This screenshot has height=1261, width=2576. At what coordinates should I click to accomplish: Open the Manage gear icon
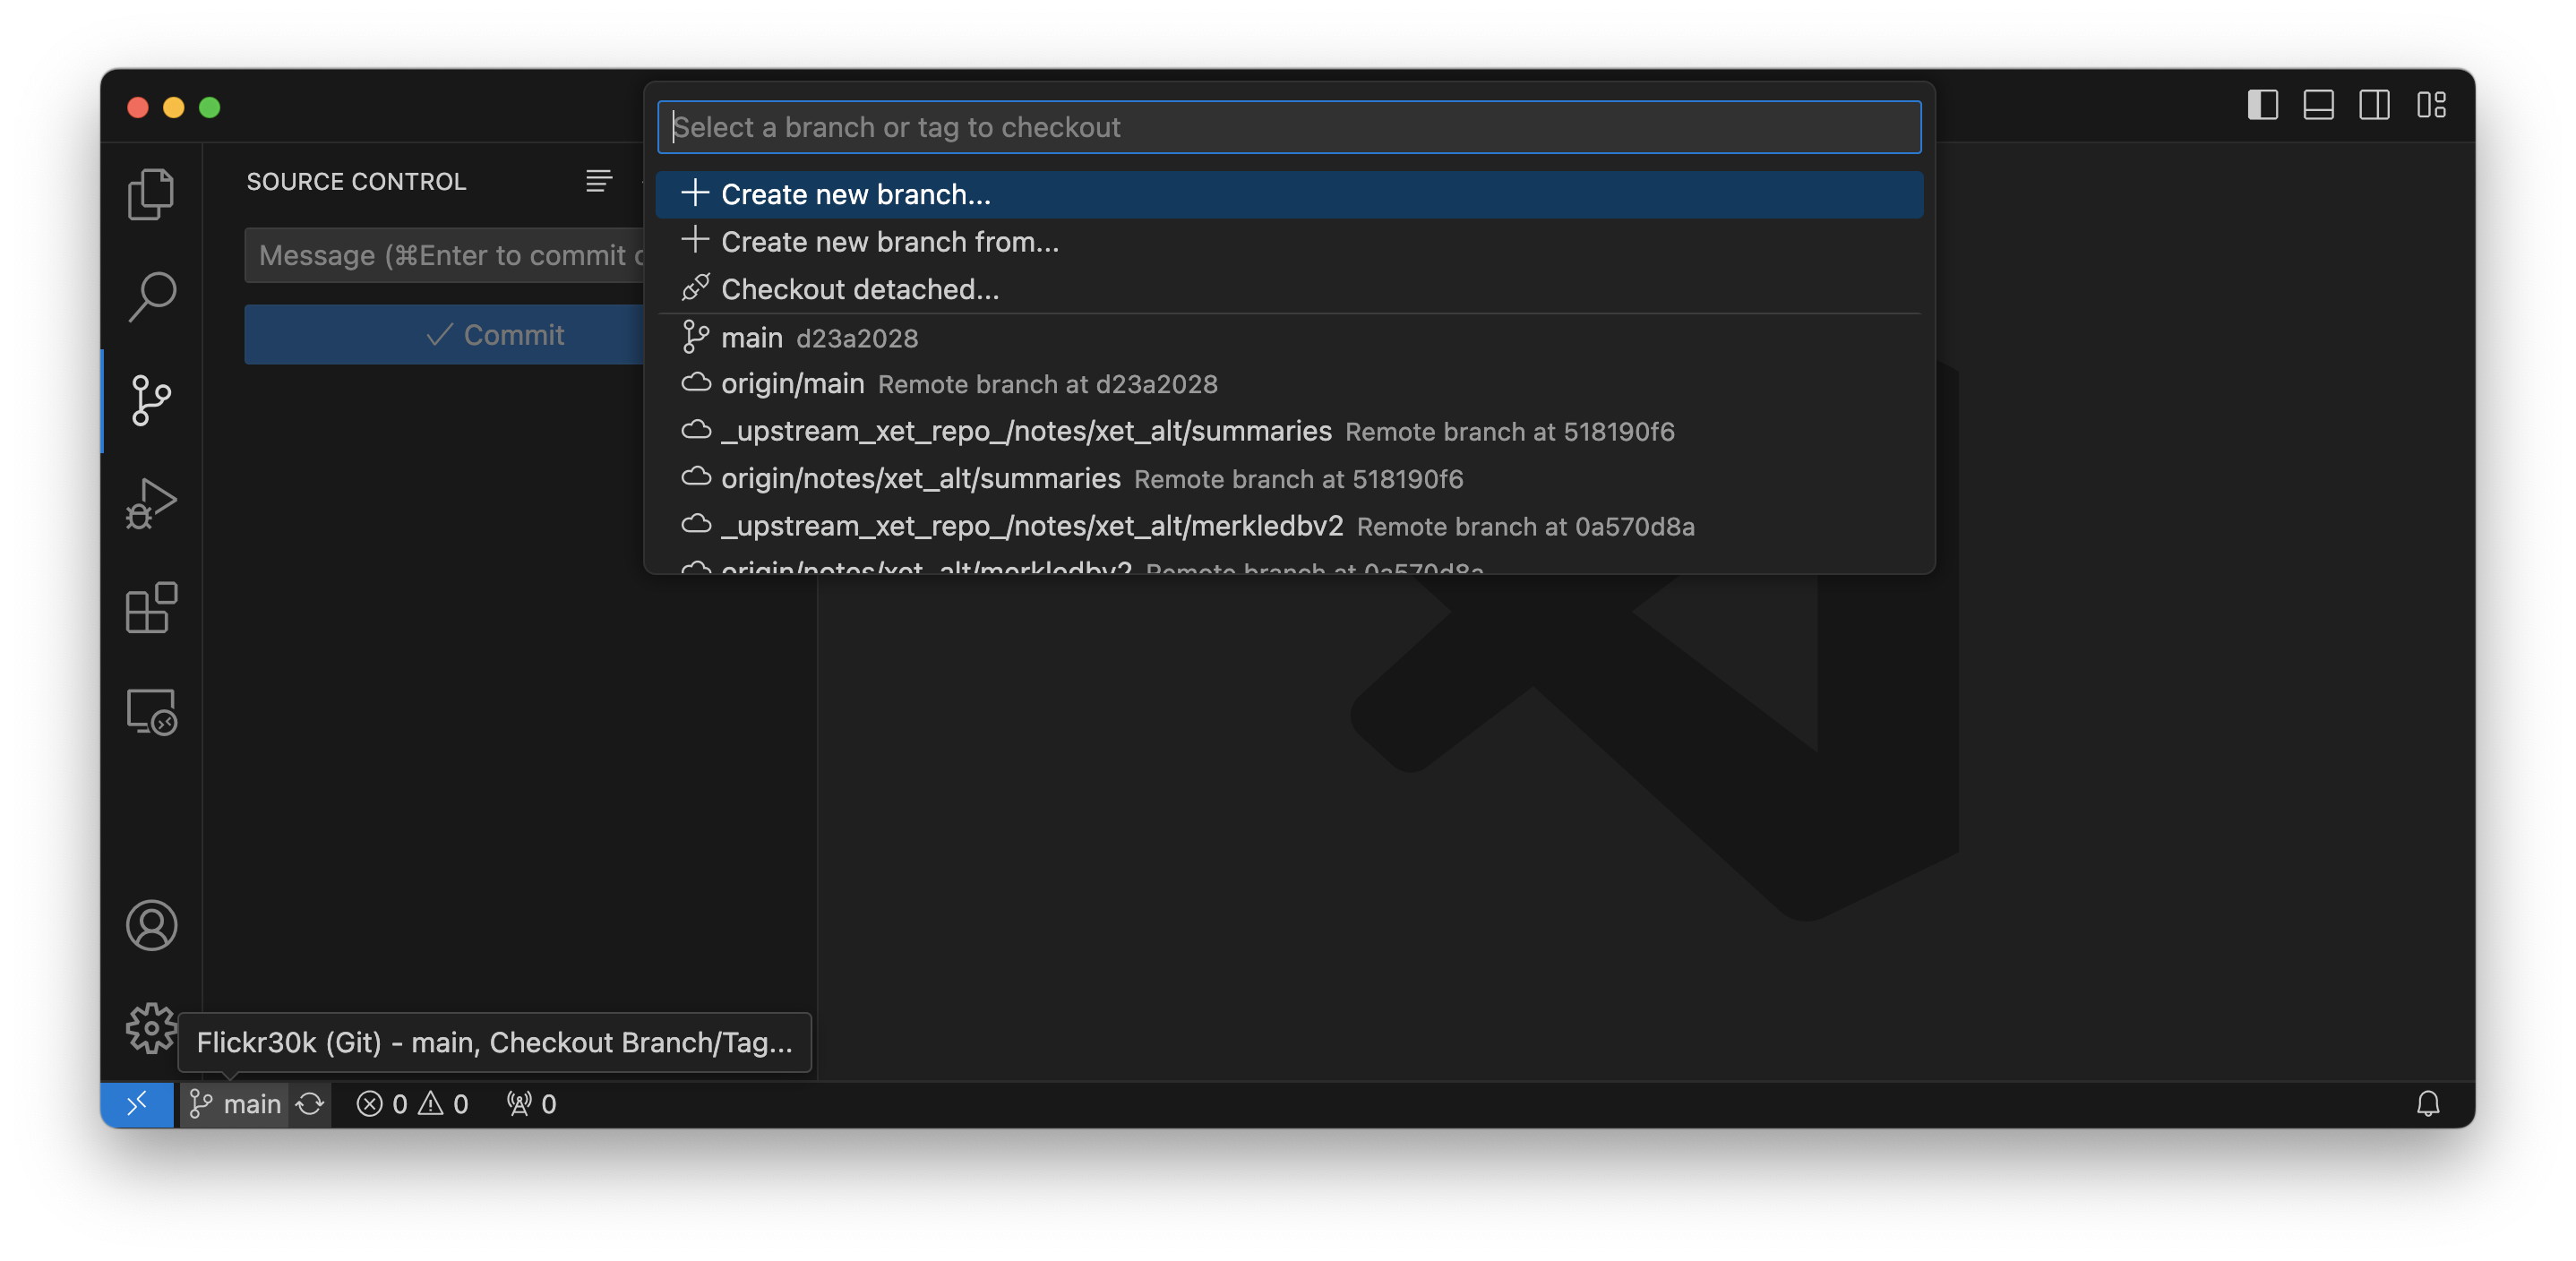click(x=151, y=1028)
